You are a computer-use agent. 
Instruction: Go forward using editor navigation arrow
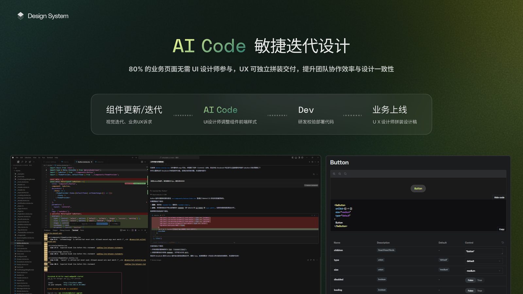tap(136, 157)
